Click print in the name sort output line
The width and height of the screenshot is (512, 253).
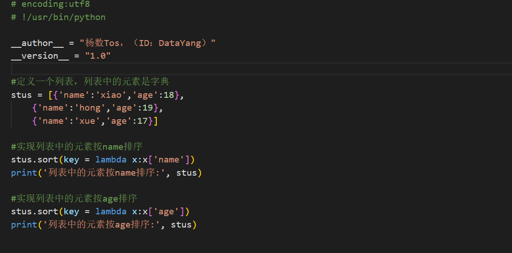(x=24, y=172)
